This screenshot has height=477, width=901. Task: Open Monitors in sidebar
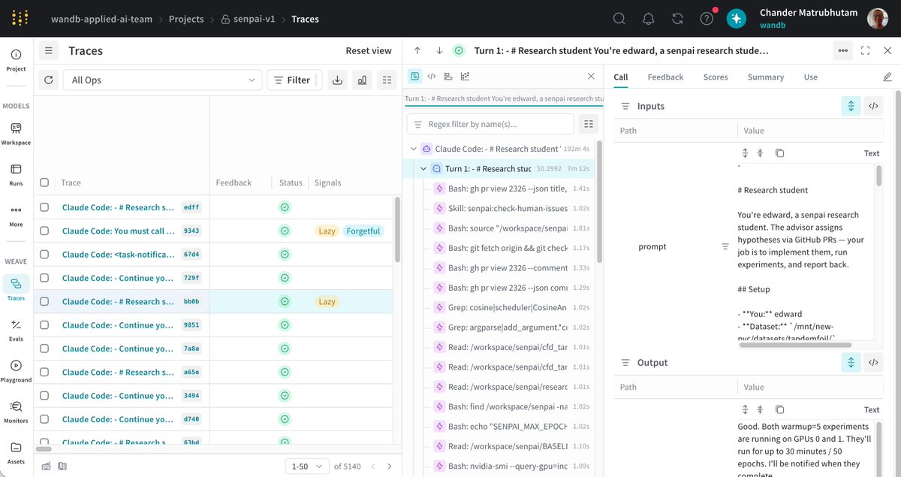[x=16, y=412]
